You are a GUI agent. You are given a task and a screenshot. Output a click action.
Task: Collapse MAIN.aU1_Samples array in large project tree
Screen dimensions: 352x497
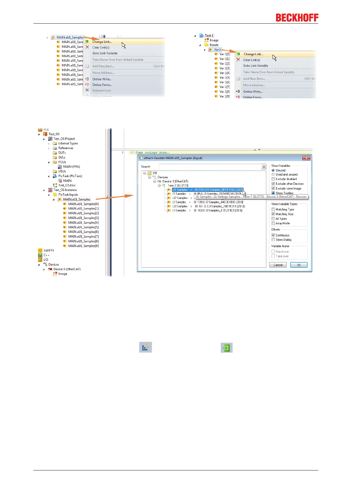click(54, 200)
